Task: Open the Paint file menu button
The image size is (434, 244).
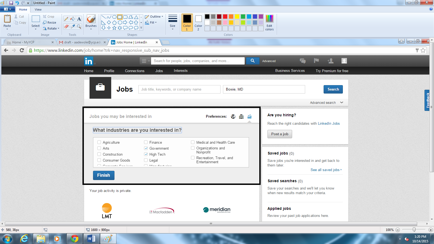Action: [8, 9]
